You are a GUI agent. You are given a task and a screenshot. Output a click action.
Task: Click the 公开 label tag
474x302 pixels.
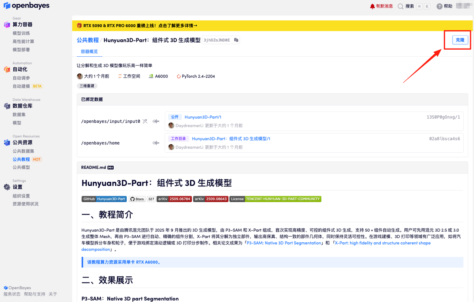point(174,117)
